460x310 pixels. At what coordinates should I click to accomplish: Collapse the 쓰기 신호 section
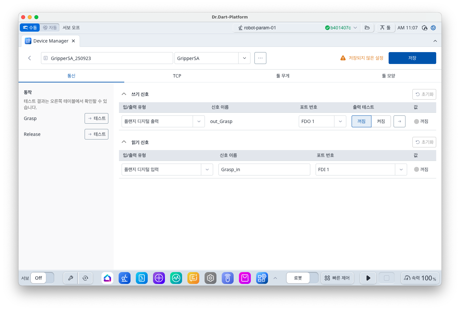pyautogui.click(x=124, y=94)
